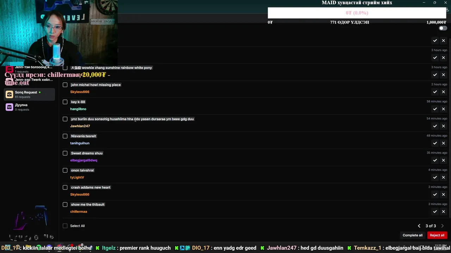Complete show me the thibault request

(x=435, y=212)
